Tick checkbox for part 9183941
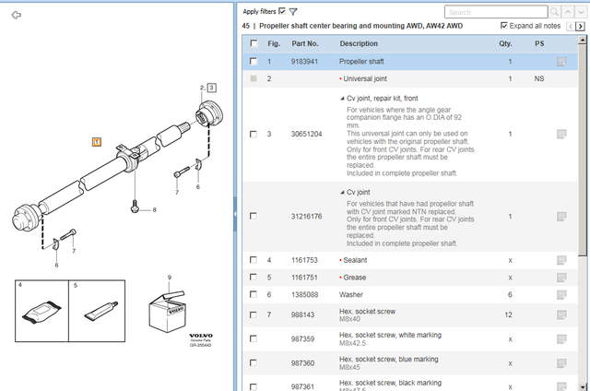Screen dimensions: 590x391 pos(254,62)
